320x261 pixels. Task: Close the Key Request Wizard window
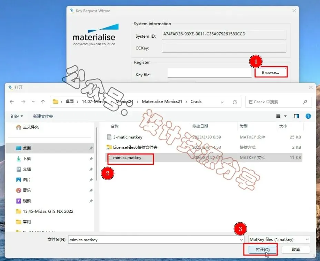click(x=294, y=11)
